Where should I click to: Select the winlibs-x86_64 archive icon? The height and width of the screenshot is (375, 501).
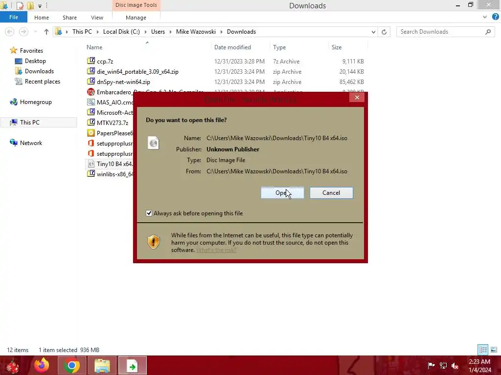click(x=91, y=174)
